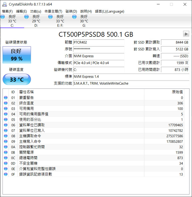Click blue status dot of attribute 0D 不安全關機
This screenshot has height=197, width=192.
coord(6,163)
